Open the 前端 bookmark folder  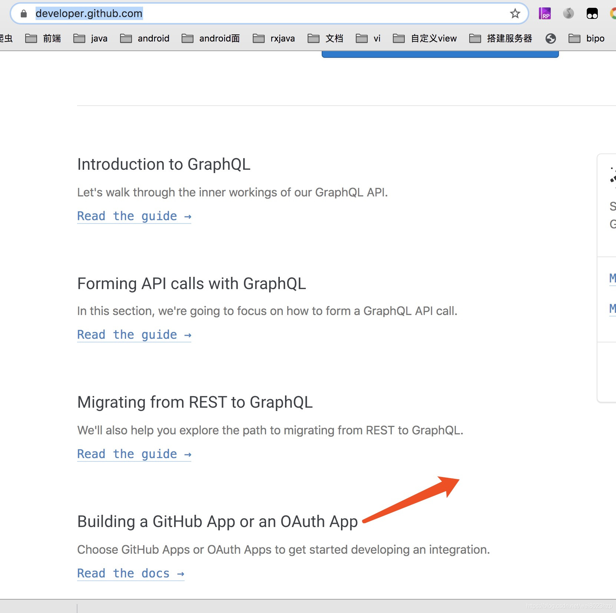[x=43, y=38]
